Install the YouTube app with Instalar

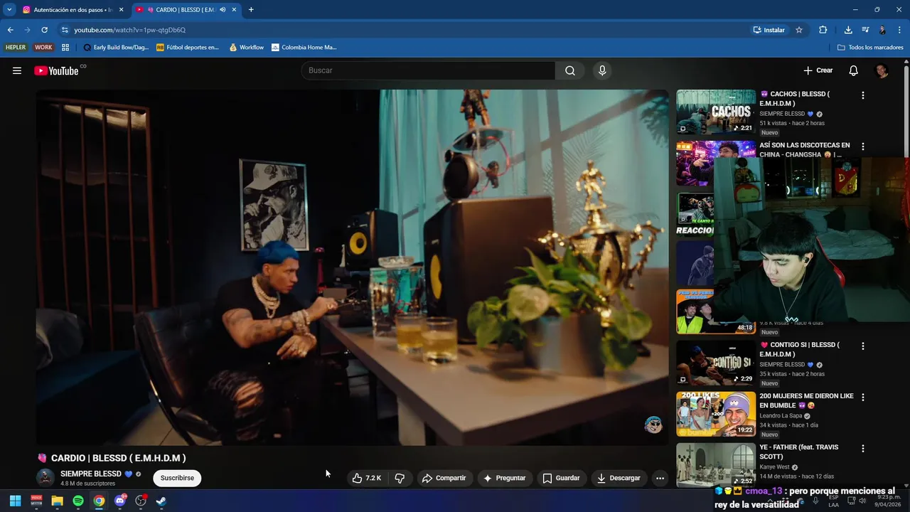click(769, 30)
